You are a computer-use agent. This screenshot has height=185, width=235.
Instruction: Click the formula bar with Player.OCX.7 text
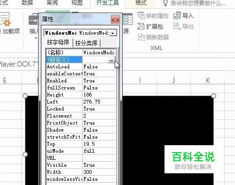pyautogui.click(x=19, y=64)
